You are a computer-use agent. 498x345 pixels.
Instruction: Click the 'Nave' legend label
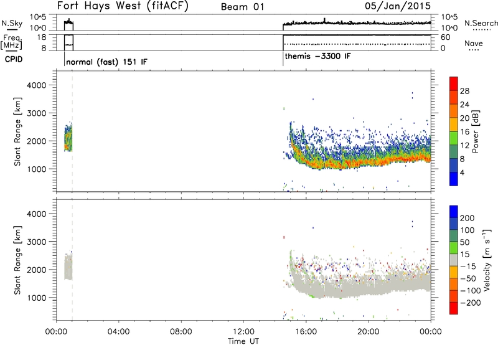[474, 43]
